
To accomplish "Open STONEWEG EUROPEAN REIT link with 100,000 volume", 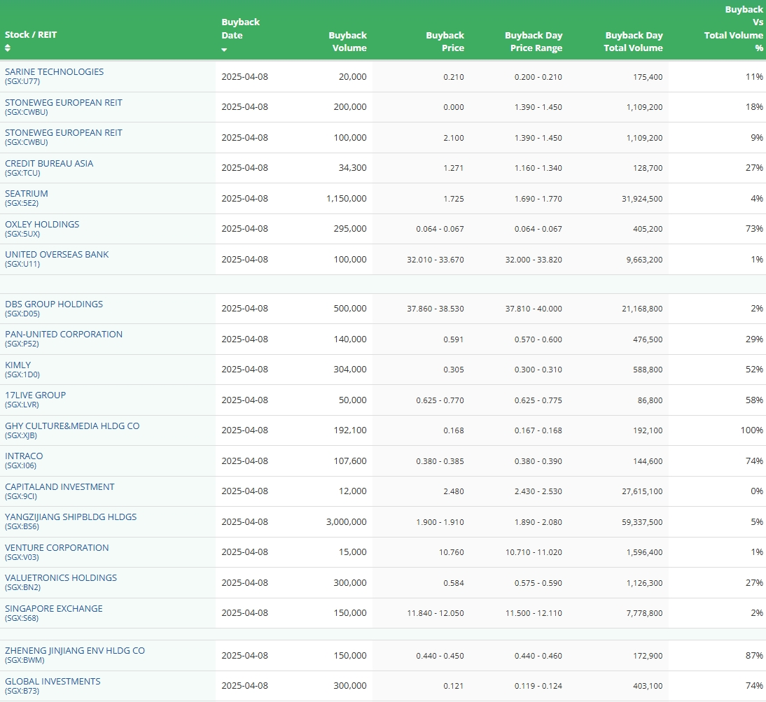I will pos(64,133).
